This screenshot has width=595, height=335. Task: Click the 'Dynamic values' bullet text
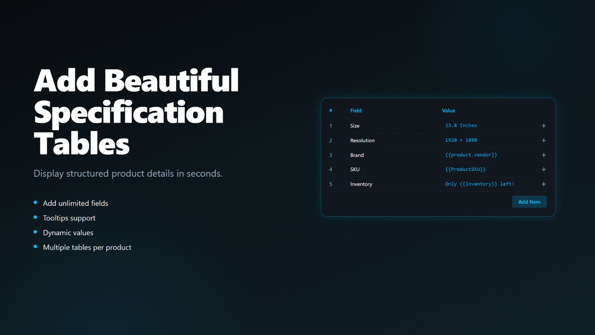tap(68, 233)
